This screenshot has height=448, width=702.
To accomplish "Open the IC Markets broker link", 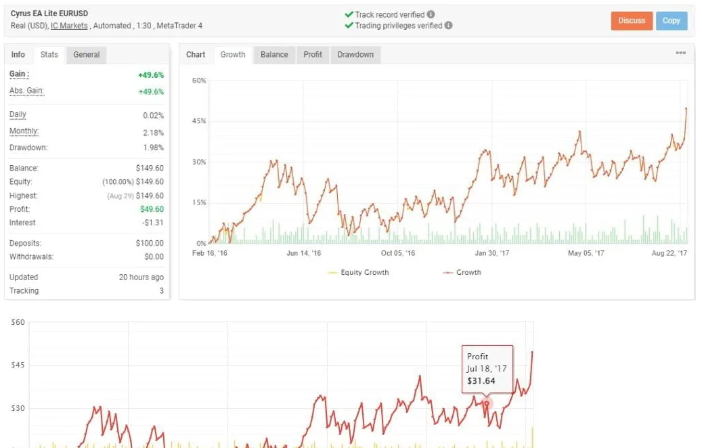I will pyautogui.click(x=70, y=26).
